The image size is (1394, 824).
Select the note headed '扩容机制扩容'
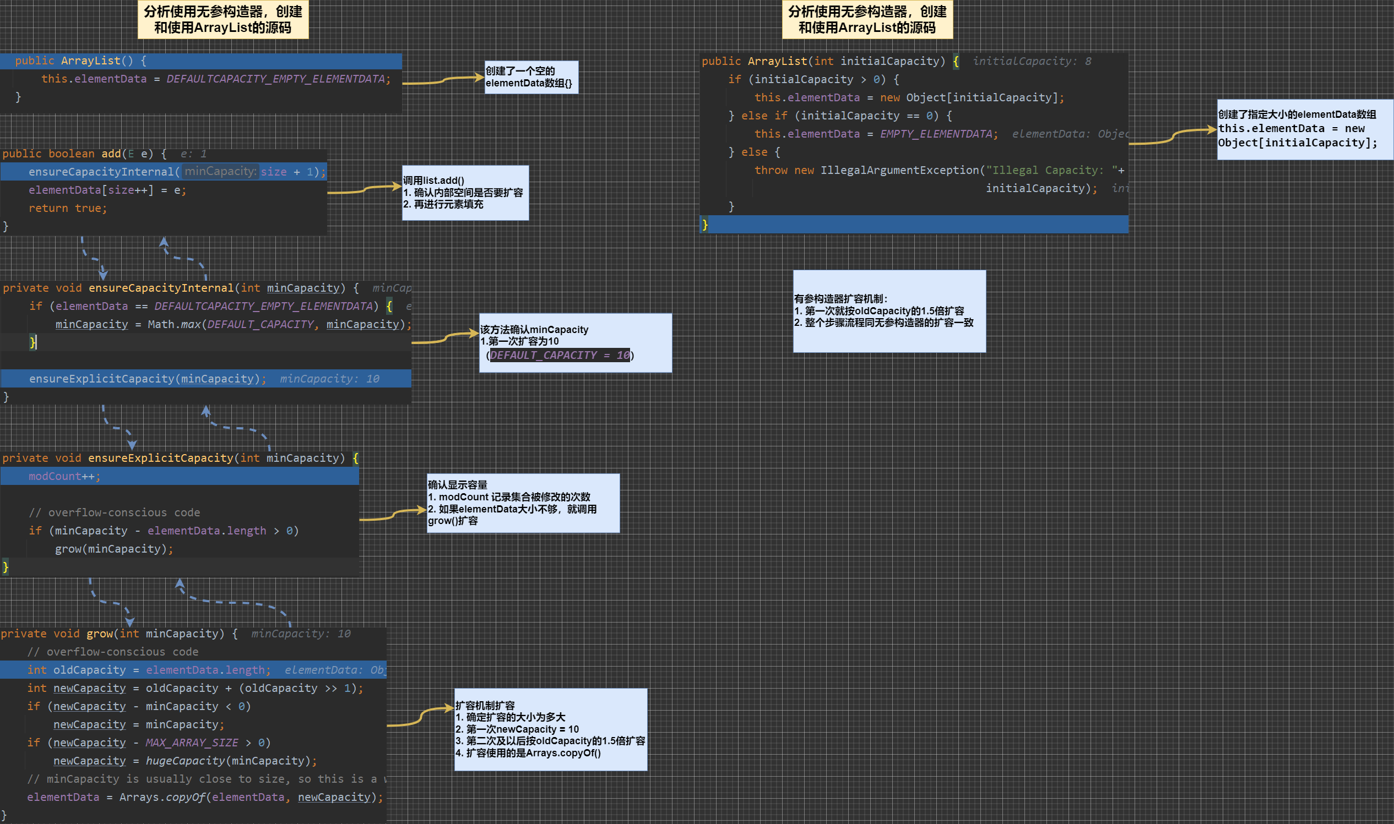click(551, 729)
